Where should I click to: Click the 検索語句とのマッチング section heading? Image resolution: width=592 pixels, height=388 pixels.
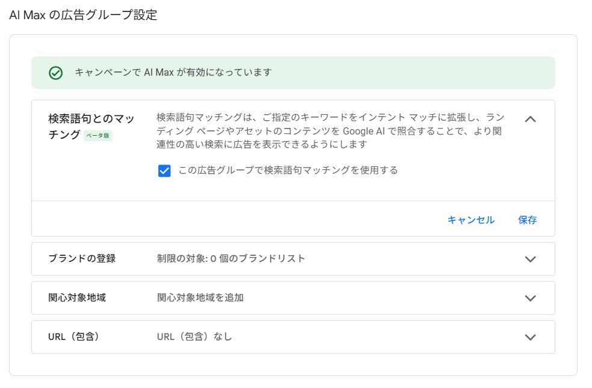pyautogui.click(x=91, y=127)
